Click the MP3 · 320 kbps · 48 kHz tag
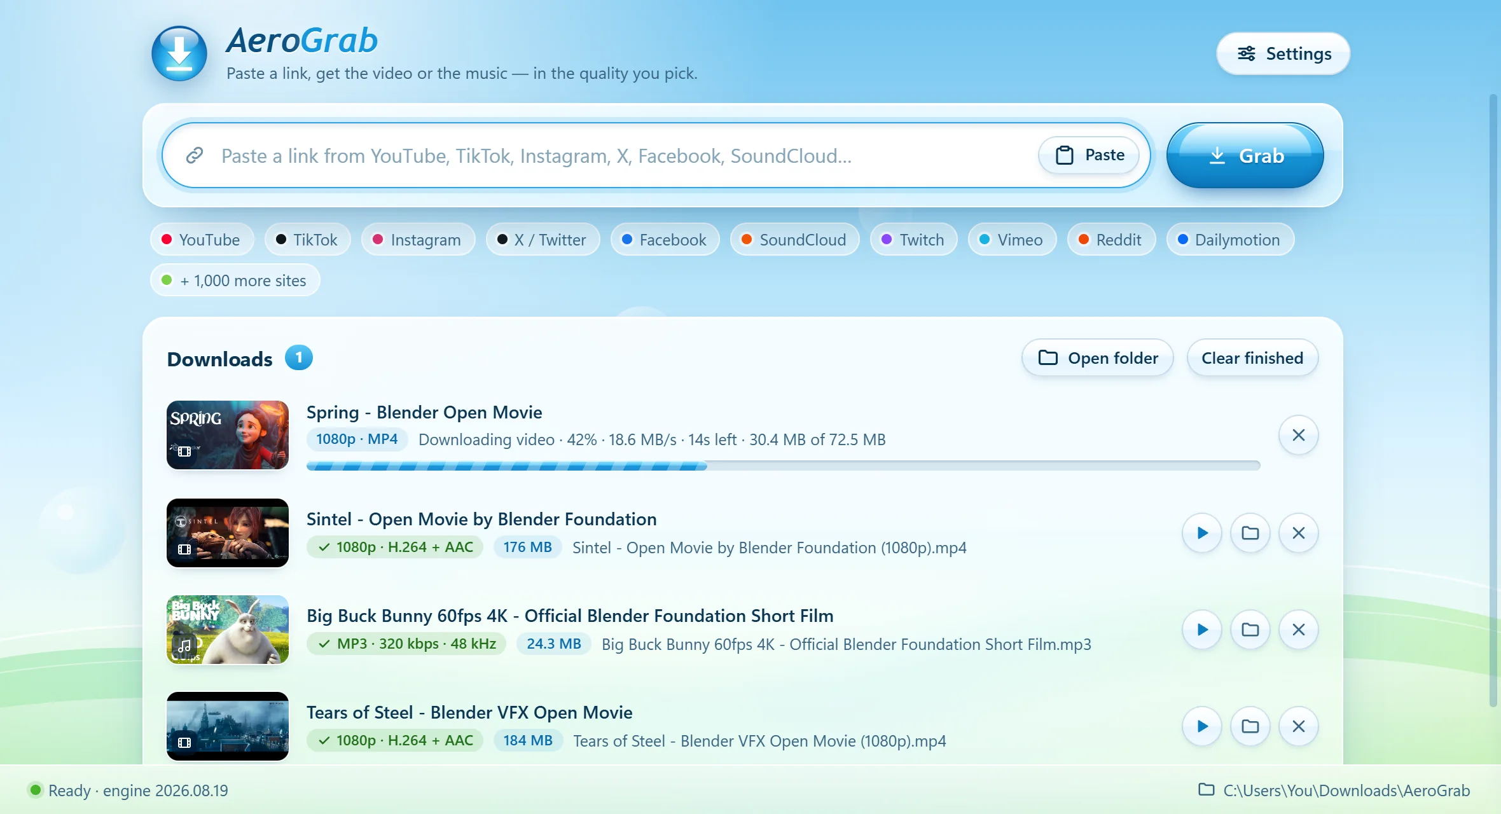Screen dimensions: 1501x814 tap(406, 644)
